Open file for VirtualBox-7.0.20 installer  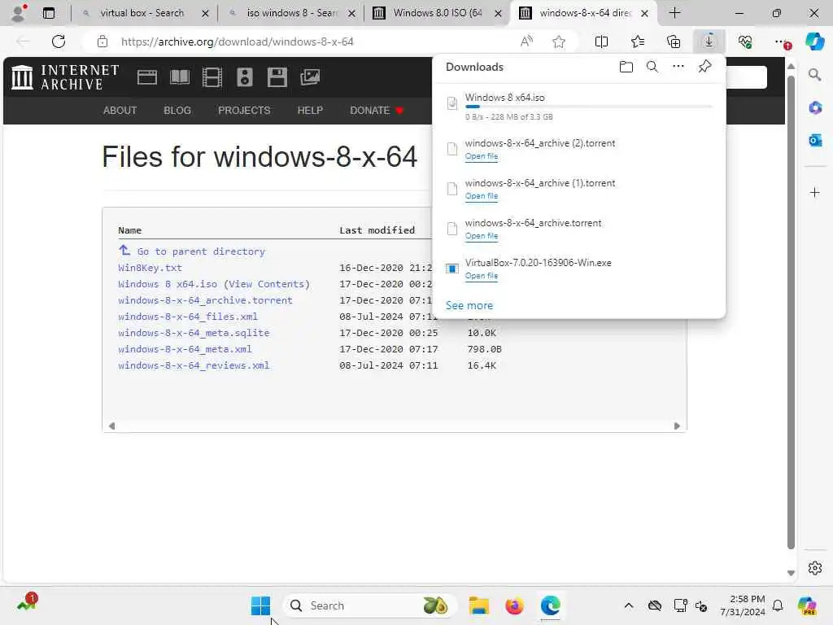pos(482,276)
